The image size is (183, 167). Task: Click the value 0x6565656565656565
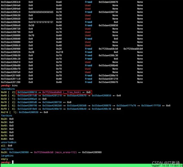coord(41,12)
